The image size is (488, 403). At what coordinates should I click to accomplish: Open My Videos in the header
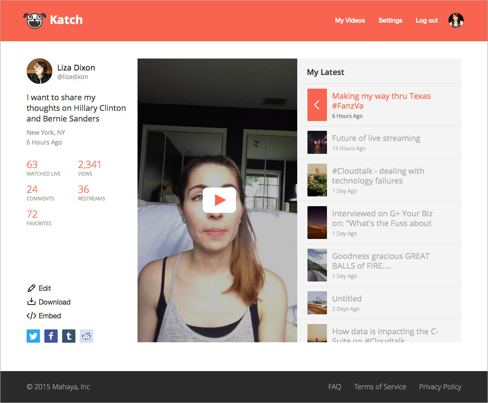click(x=350, y=20)
